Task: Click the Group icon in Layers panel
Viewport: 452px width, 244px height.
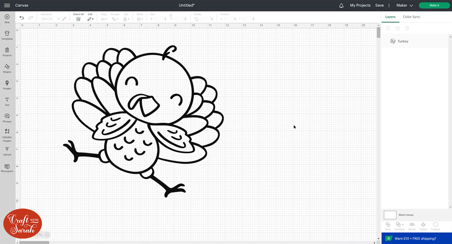Action: click(388, 28)
